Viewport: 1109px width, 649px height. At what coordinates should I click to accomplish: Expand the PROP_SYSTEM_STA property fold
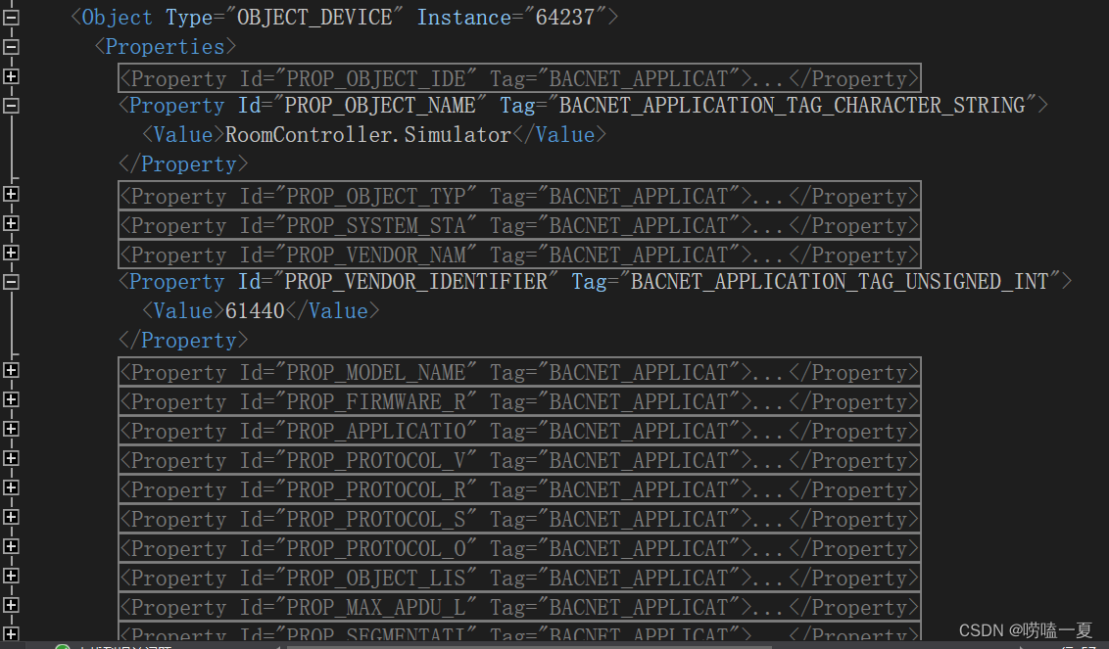11,223
